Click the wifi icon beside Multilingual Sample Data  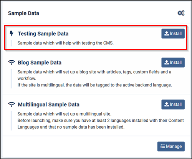click(x=12, y=104)
